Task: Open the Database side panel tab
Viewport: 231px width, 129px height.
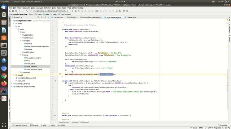Action: coord(230,28)
